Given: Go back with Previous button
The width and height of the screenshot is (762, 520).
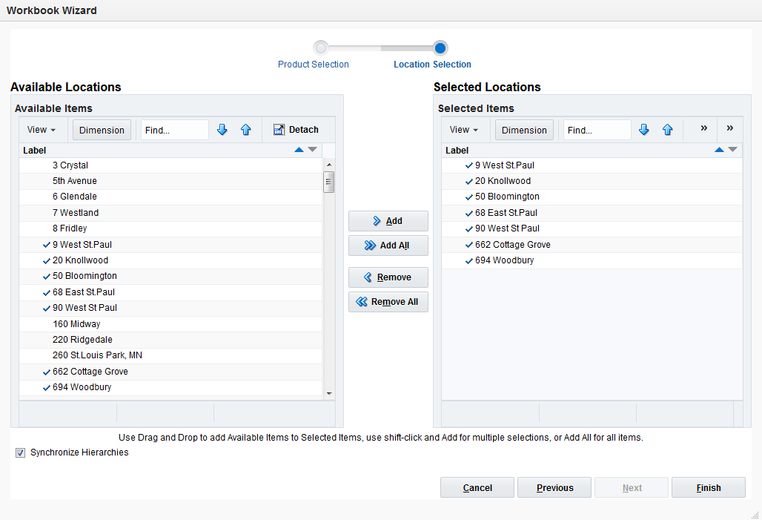Looking at the screenshot, I should click(554, 487).
